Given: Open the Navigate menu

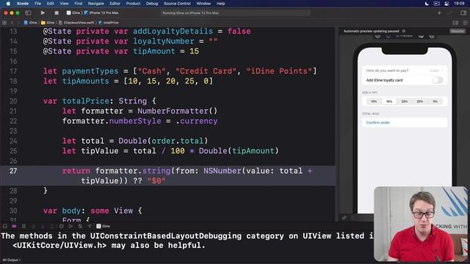Looking at the screenshot, I should pyautogui.click(x=96, y=4).
